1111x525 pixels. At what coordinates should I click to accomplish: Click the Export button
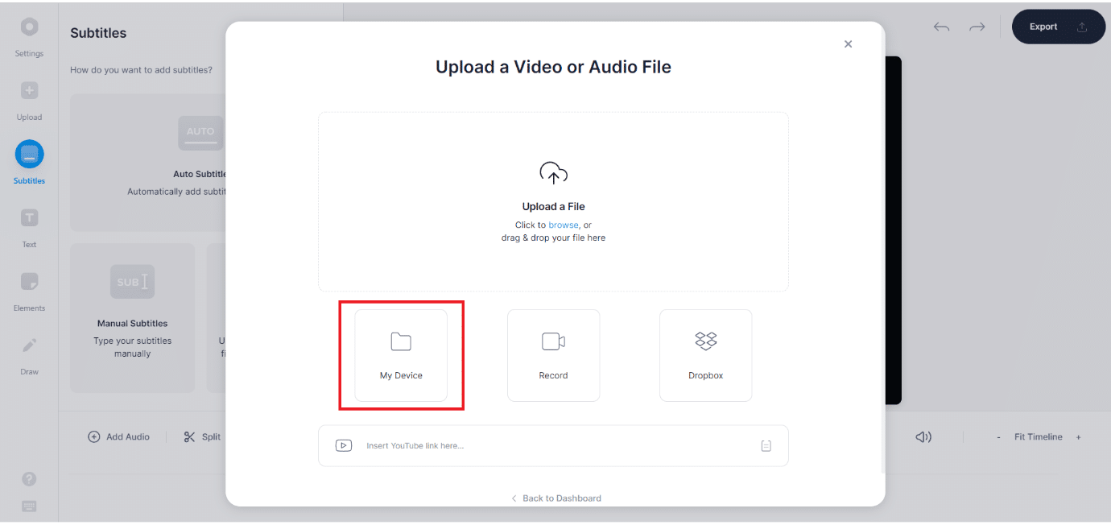(1058, 27)
